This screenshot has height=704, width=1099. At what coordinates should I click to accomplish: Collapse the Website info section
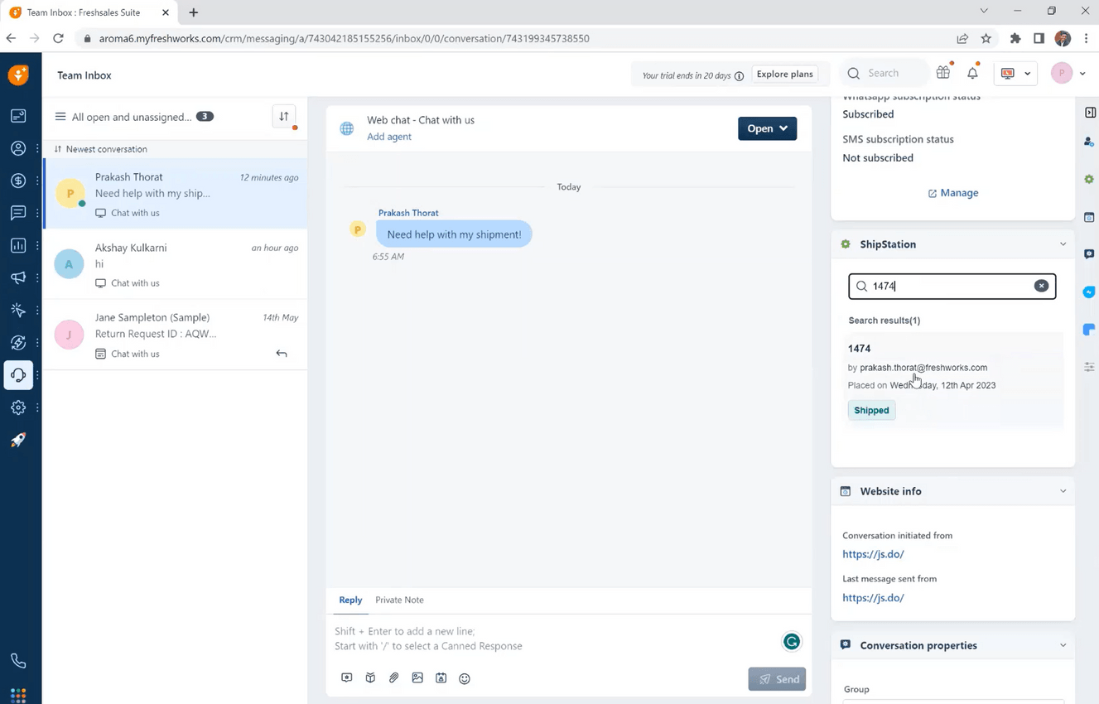point(1063,491)
